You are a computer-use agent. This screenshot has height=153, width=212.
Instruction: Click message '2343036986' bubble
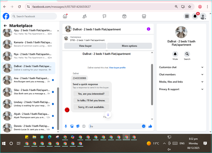point(79,78)
